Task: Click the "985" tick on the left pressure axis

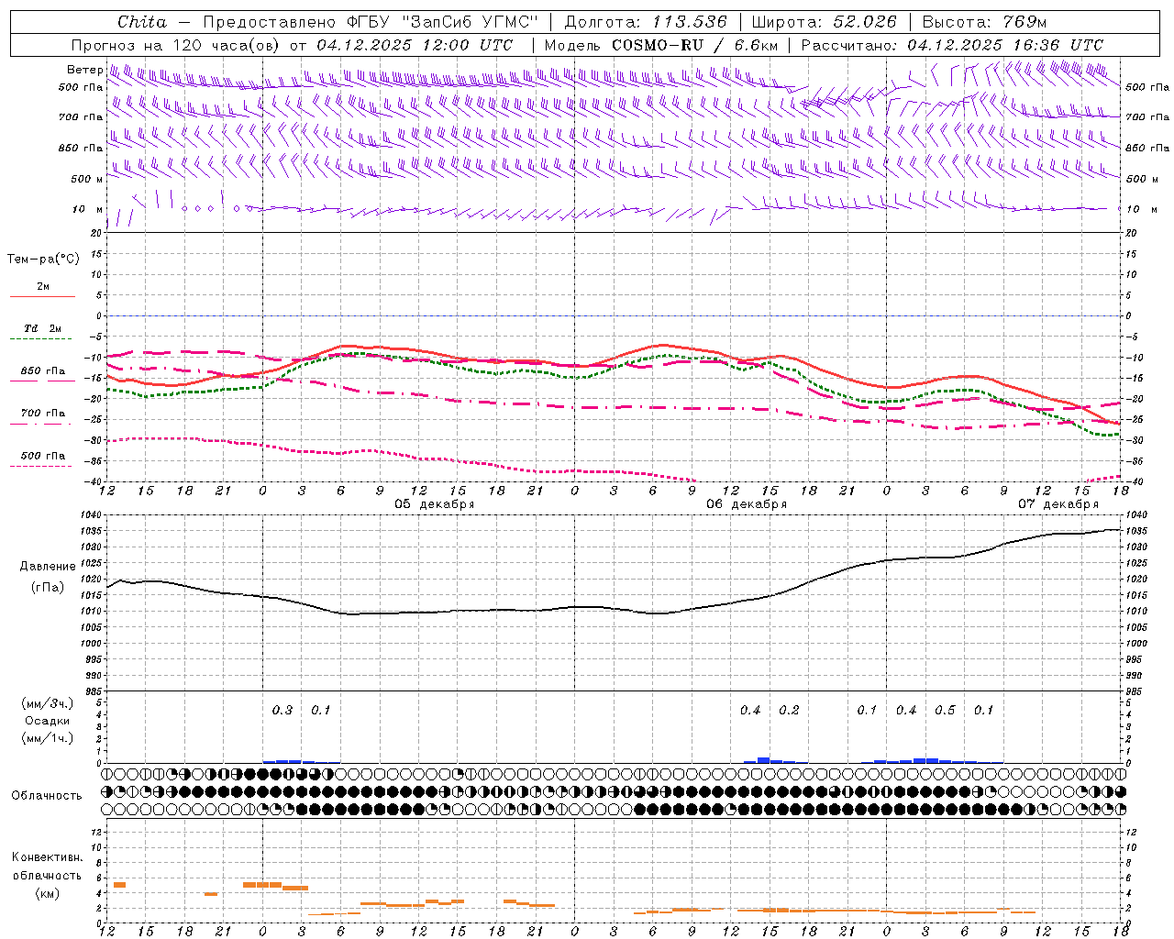Action: [94, 691]
